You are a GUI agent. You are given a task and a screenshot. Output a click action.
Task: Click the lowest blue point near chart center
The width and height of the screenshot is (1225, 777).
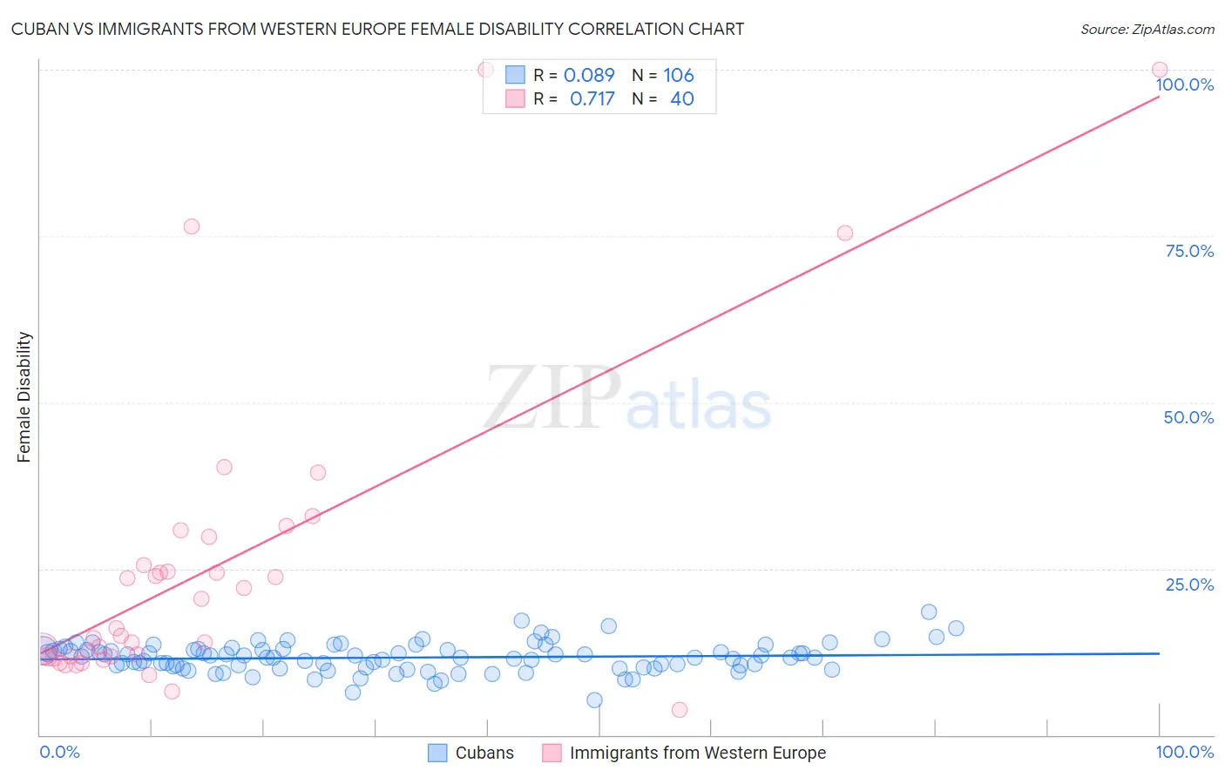(594, 699)
